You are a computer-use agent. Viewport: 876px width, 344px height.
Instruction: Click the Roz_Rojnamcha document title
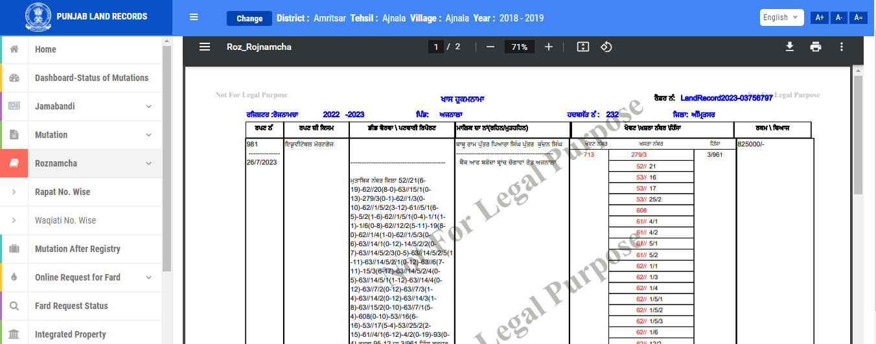point(259,47)
